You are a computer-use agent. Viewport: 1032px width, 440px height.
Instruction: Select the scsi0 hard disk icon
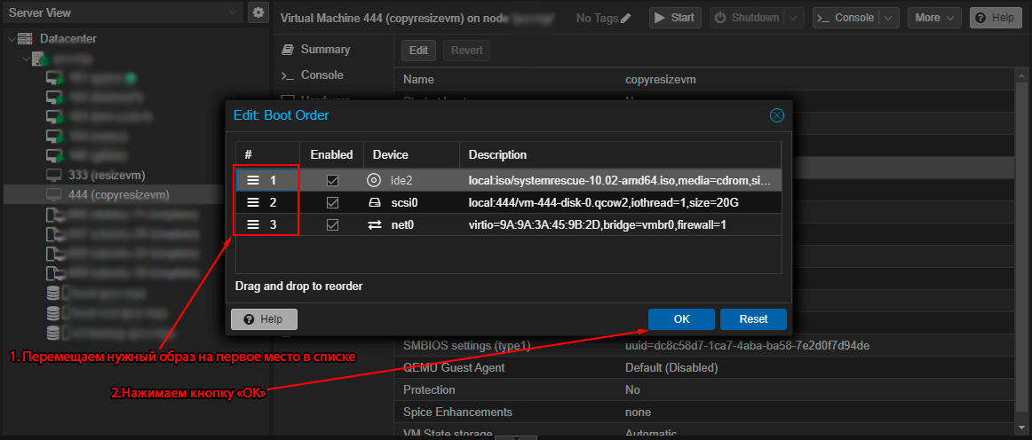point(375,202)
